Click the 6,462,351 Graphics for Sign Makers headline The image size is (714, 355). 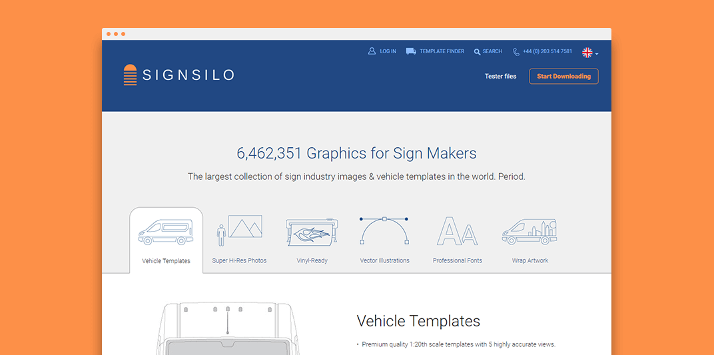click(x=356, y=153)
